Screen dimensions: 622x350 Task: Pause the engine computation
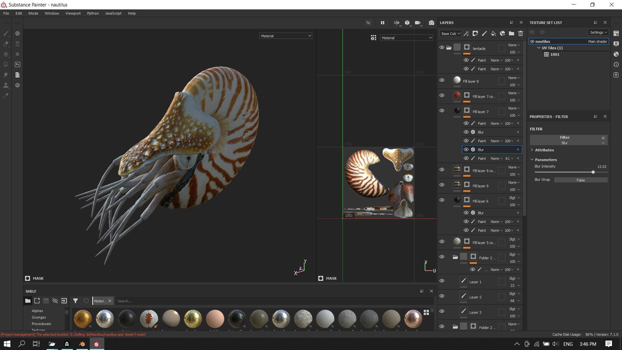click(x=382, y=23)
